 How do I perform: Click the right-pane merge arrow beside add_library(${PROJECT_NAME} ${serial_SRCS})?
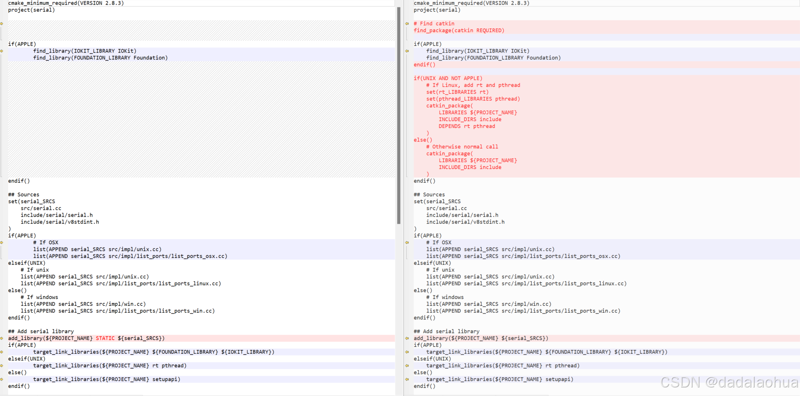pyautogui.click(x=407, y=338)
